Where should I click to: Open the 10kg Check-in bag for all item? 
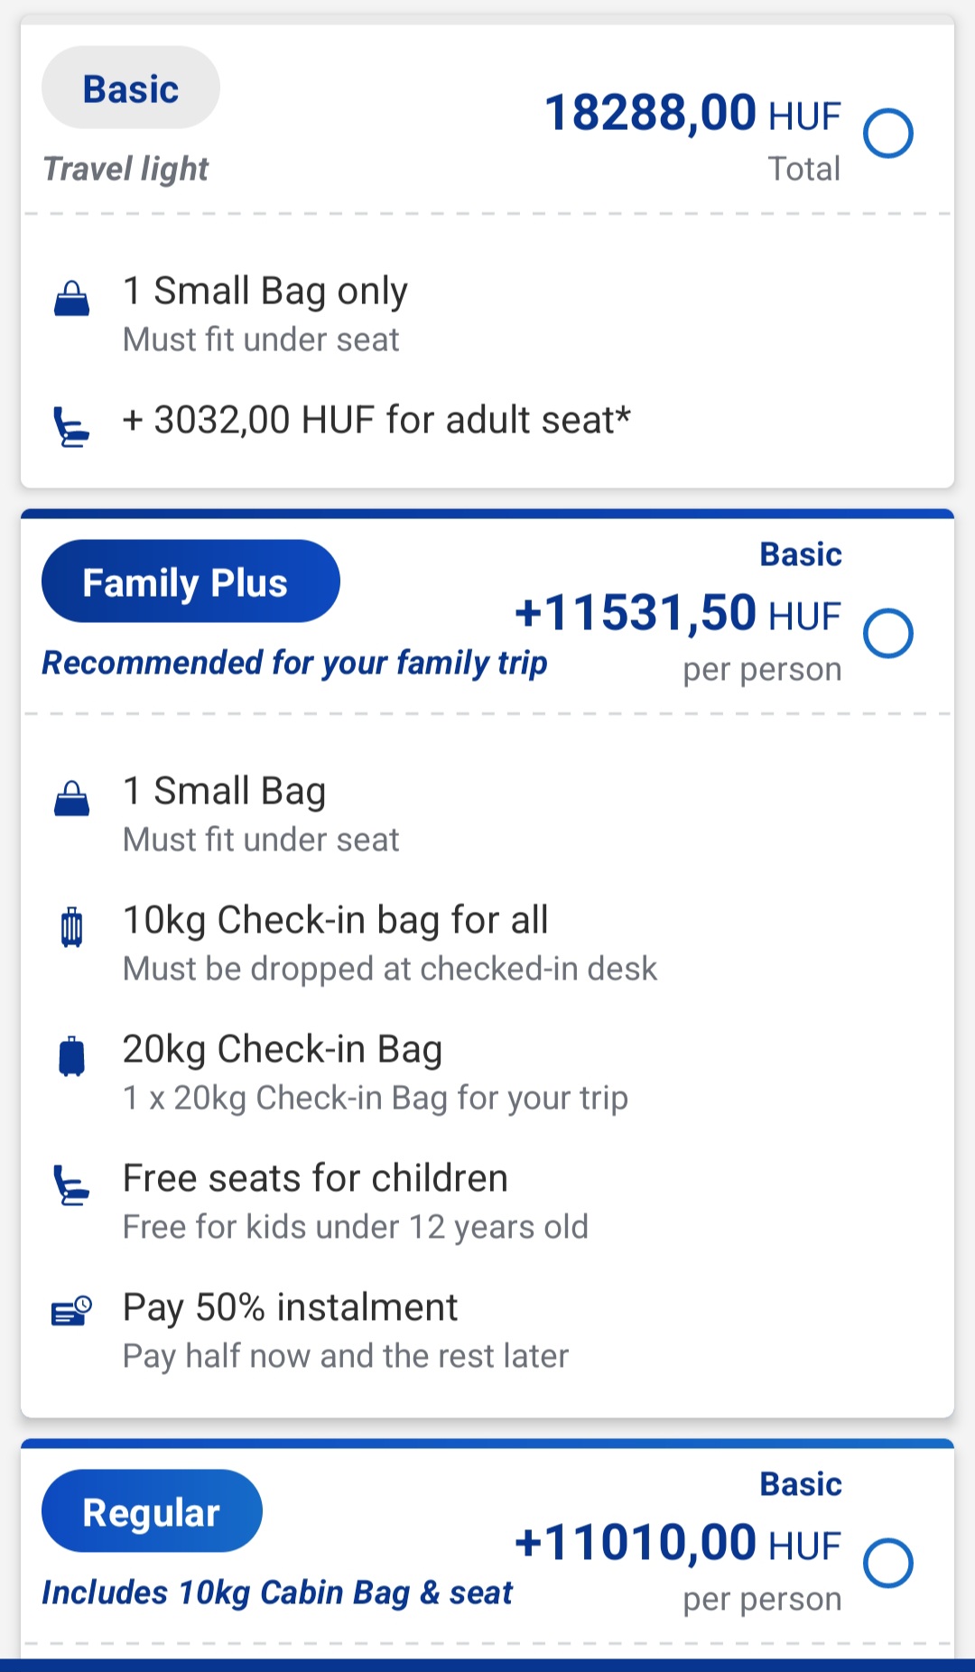[487, 943]
